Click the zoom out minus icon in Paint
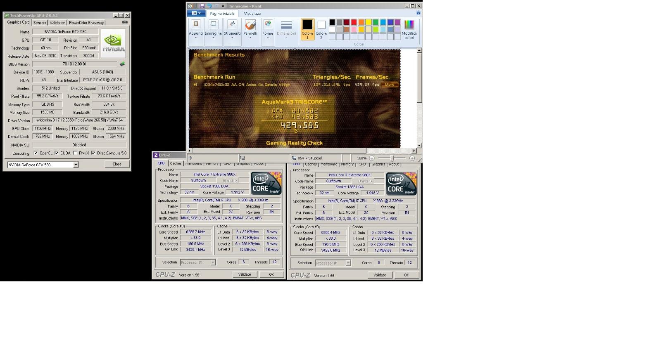Screen dimensions: 661x340 [x=372, y=158]
